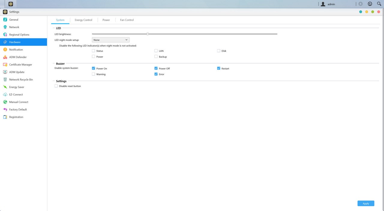The image size is (384, 211).
Task: Open the EZ-Connect cloud icon
Action: pyautogui.click(x=5, y=94)
